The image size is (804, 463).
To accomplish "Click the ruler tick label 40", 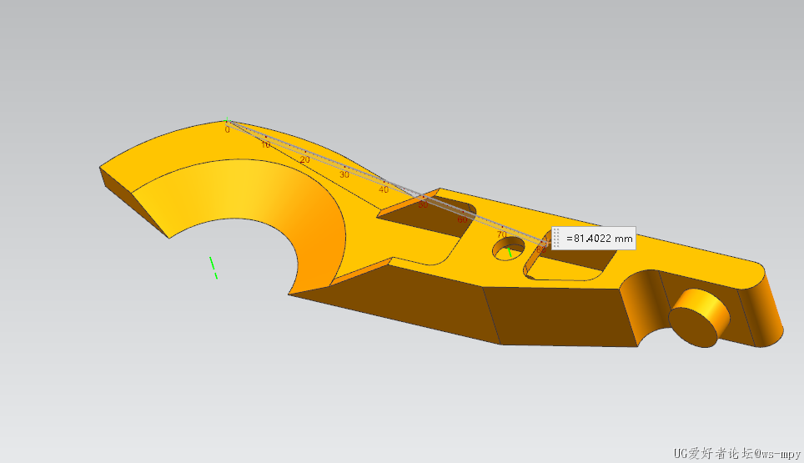I will click(x=384, y=189).
